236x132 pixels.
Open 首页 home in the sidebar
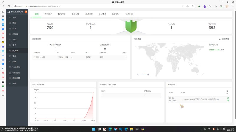tap(14, 18)
